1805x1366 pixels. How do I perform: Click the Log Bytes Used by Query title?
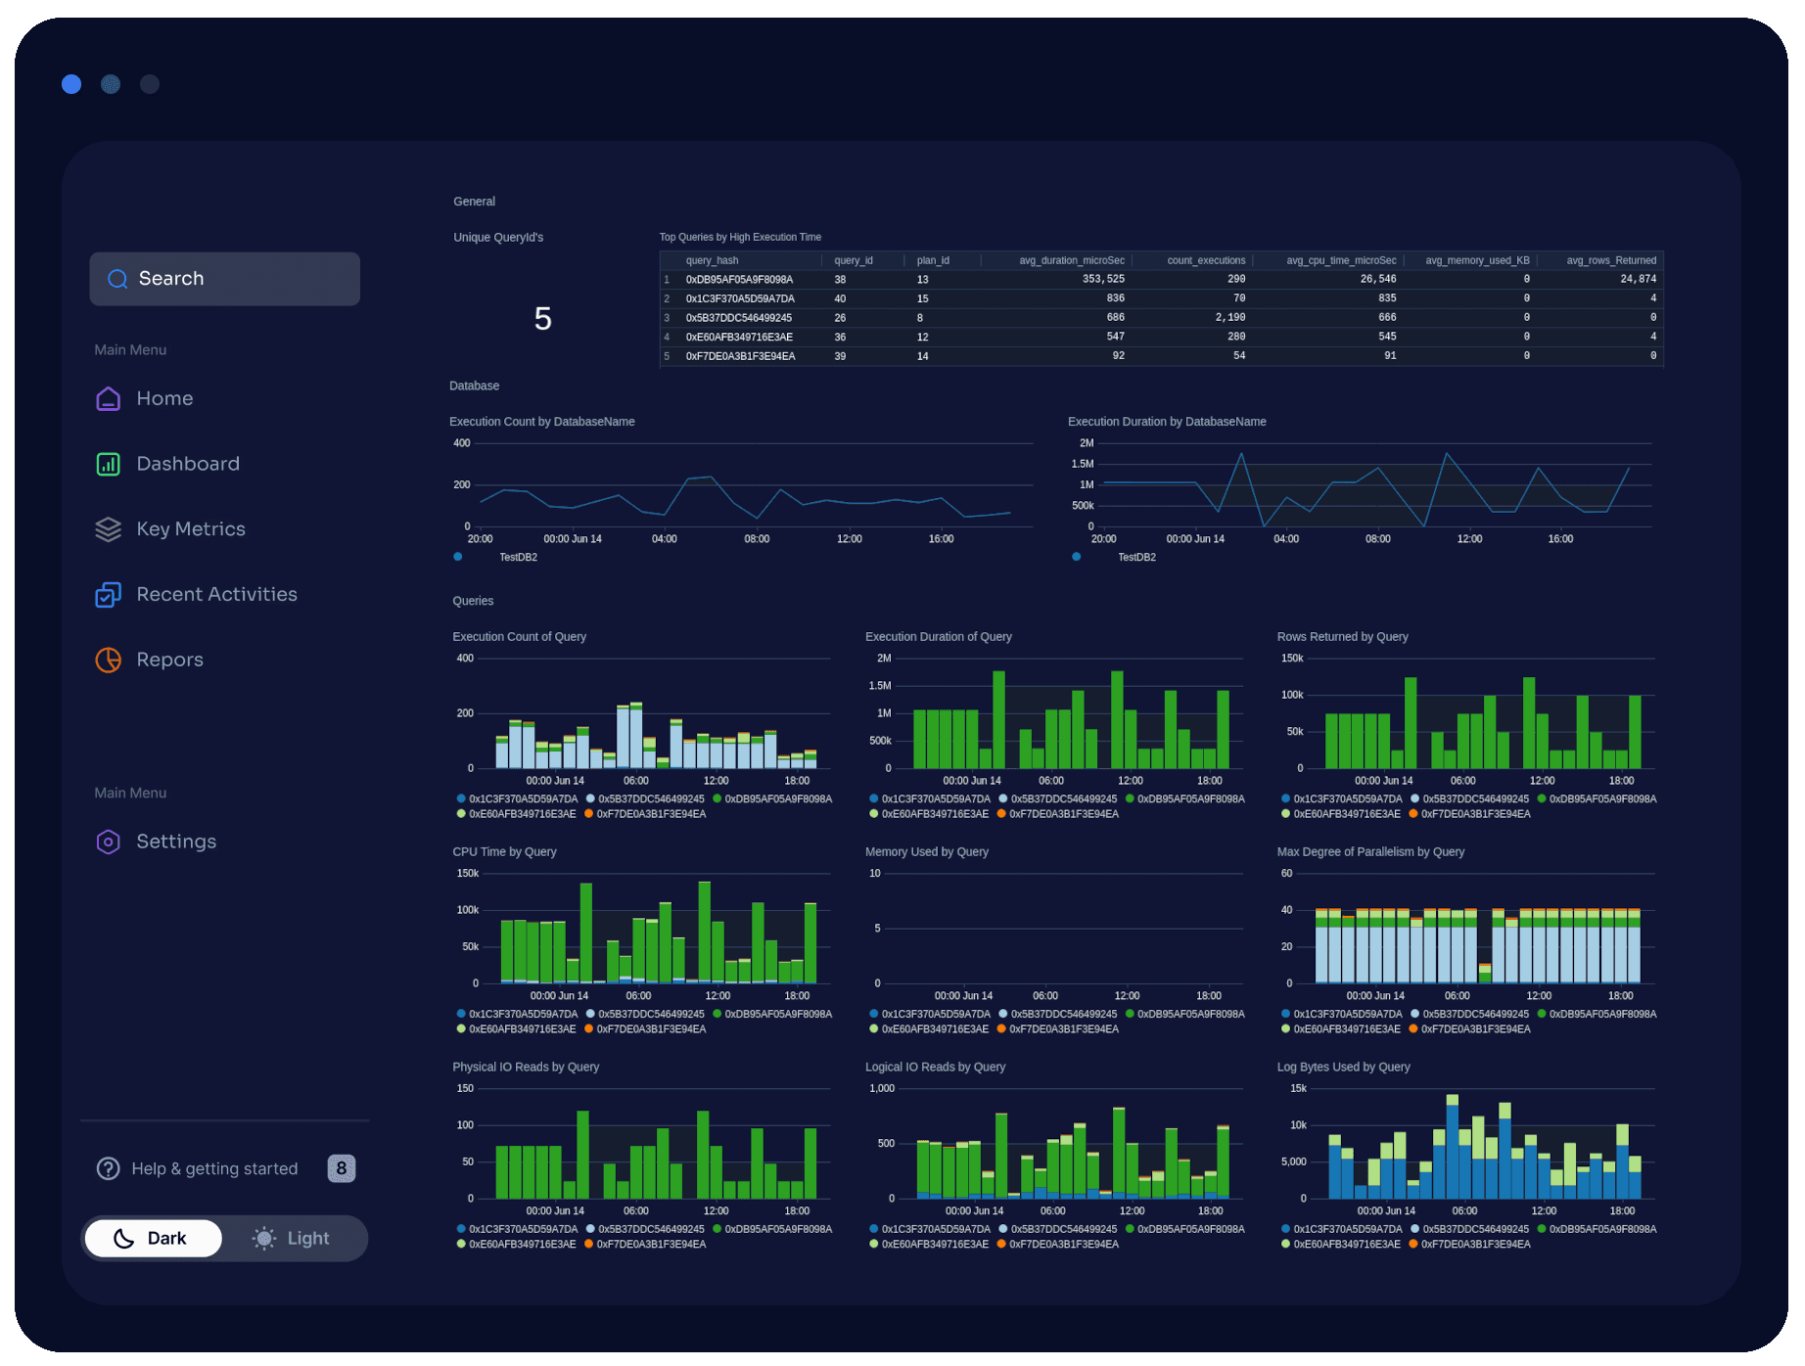1343,1068
